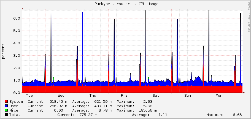Image resolution: width=251 pixels, height=119 pixels.
Task: Click the blue User legend swatch
Action: point(6,106)
